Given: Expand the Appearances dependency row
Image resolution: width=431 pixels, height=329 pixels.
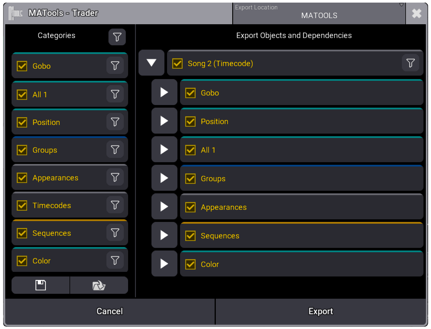Looking at the screenshot, I should coord(164,206).
